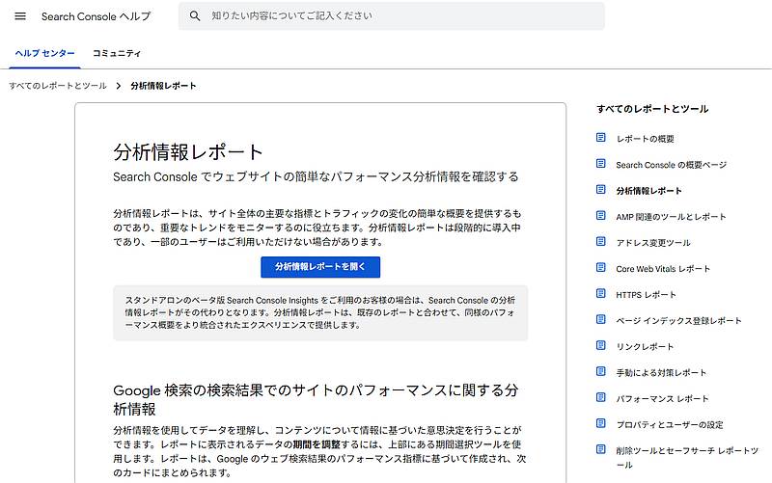Click document icon beside 手動による対策レポート

coord(600,372)
